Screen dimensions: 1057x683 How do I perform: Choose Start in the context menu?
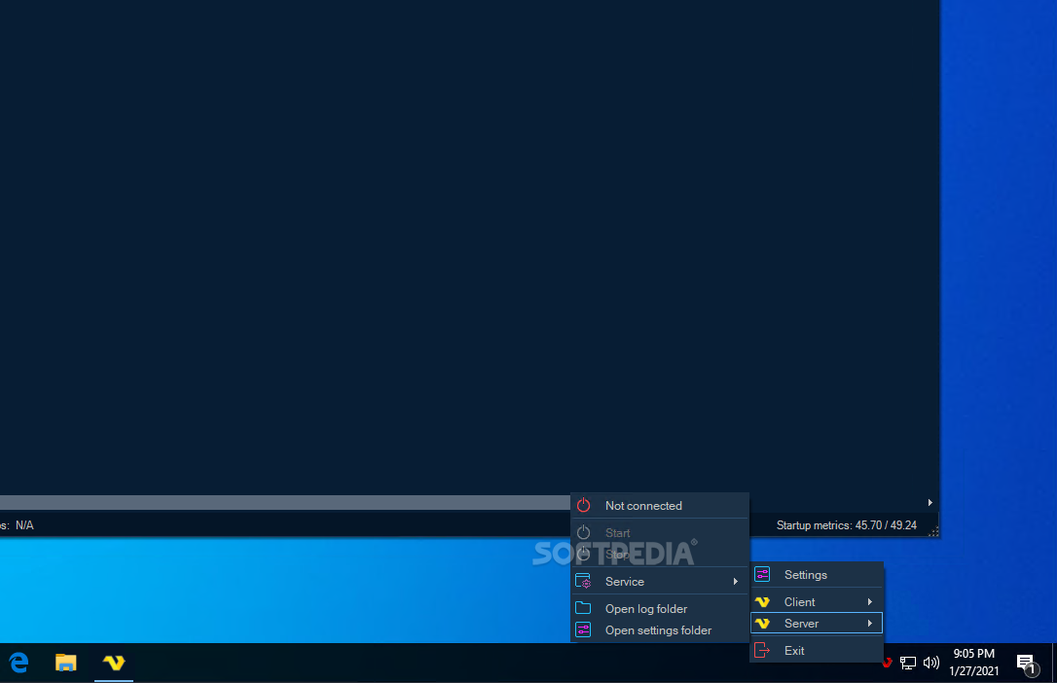(x=660, y=532)
